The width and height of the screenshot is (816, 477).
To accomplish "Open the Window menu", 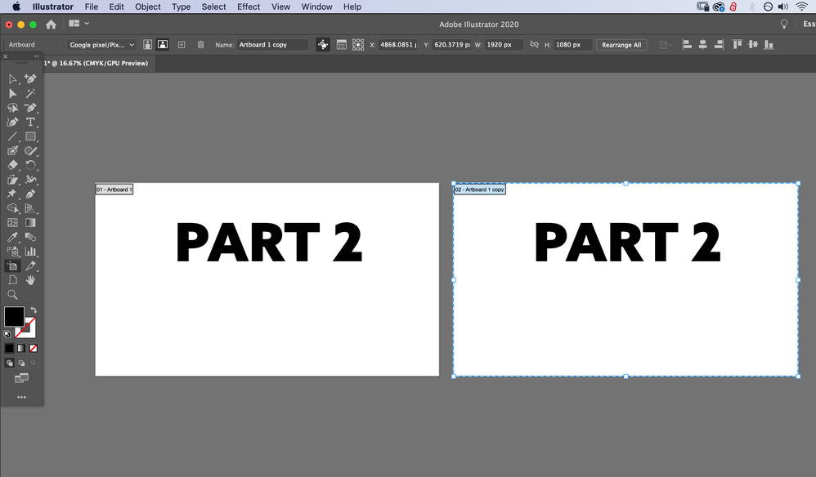I will (316, 7).
